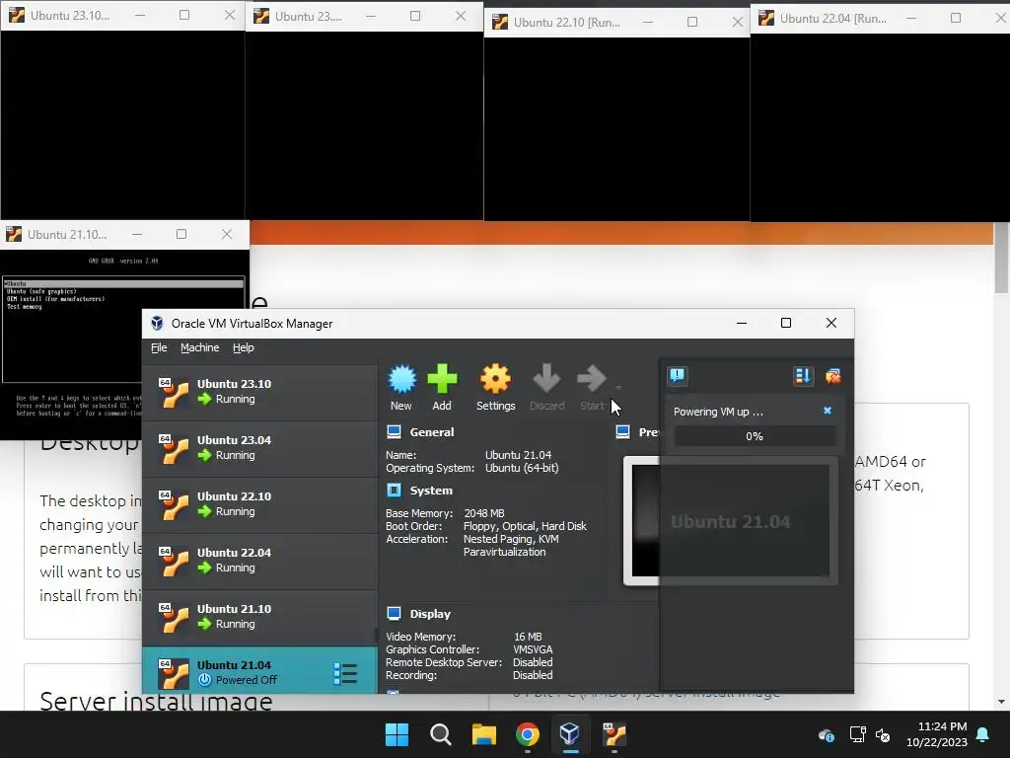Cancel the Powering VM up progress
The height and width of the screenshot is (758, 1010).
(x=828, y=411)
